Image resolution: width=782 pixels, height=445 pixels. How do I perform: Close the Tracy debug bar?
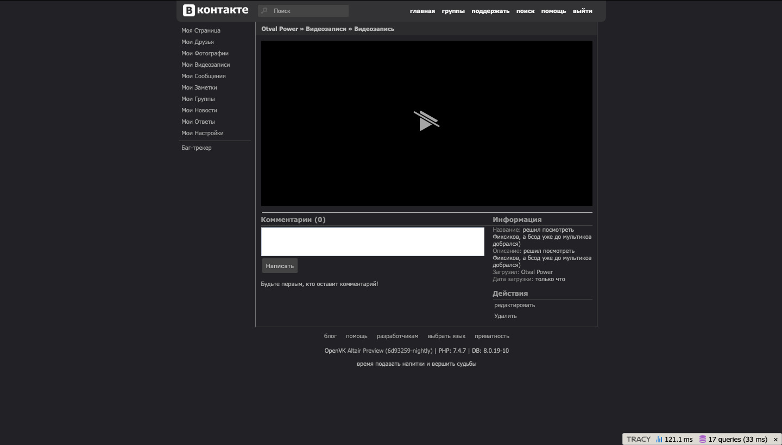coord(775,440)
